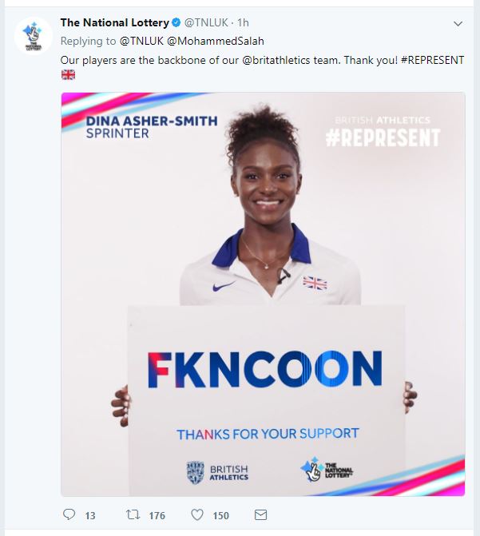This screenshot has height=536, width=480.
Task: Open the Dina Asher-Smith image
Action: click(263, 294)
